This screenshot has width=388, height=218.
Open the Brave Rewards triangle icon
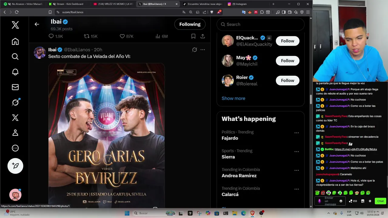click(219, 12)
